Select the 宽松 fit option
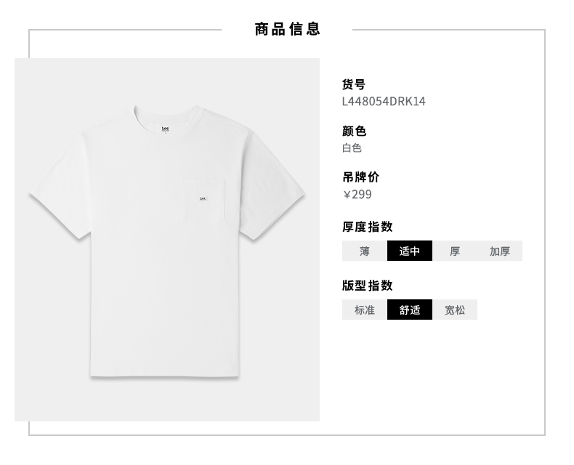This screenshot has width=574, height=465. (x=455, y=310)
